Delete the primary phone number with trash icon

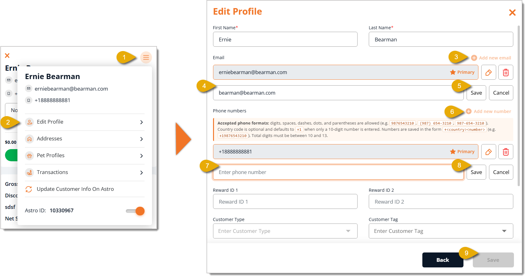(506, 152)
